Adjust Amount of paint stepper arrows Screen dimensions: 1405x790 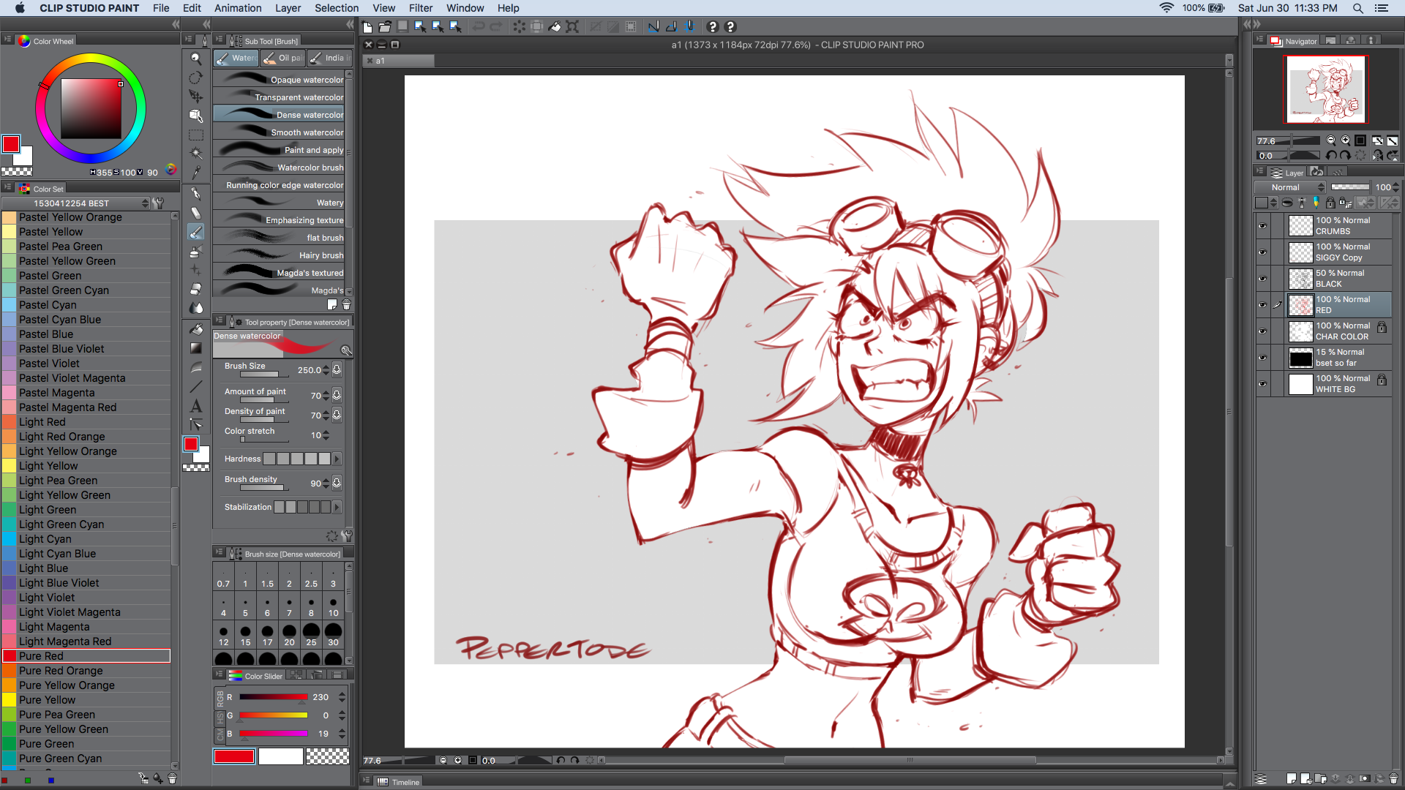(x=326, y=396)
